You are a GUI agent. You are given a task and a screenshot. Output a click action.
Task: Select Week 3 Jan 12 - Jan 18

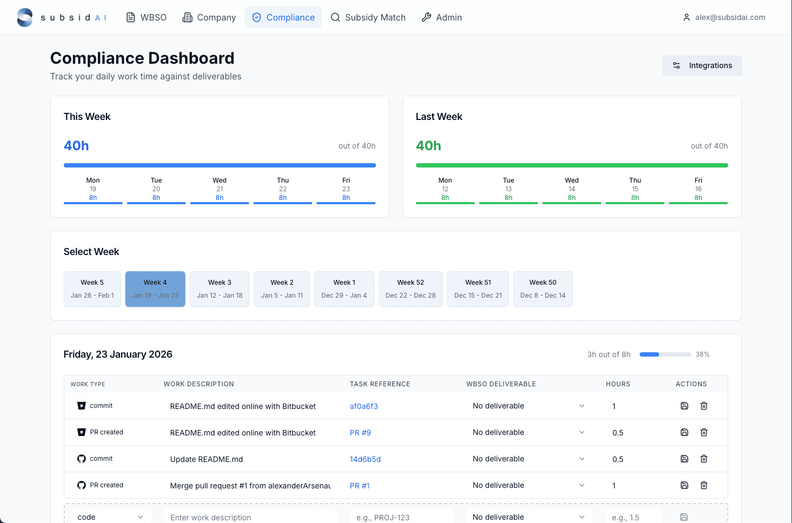219,289
